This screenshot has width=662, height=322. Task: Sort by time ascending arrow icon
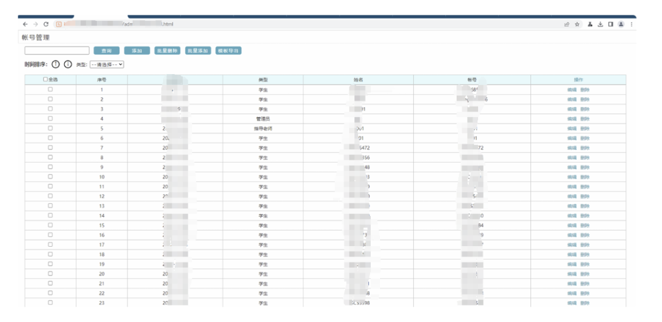pos(56,64)
